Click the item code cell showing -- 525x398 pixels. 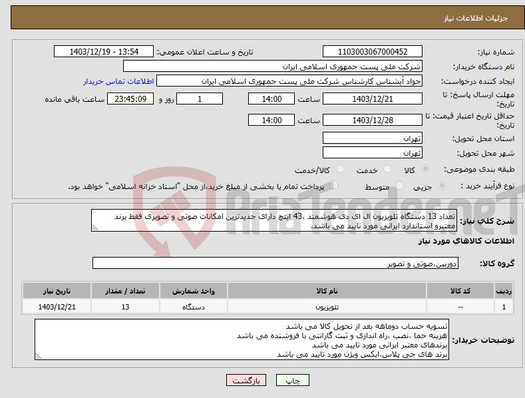(x=460, y=307)
